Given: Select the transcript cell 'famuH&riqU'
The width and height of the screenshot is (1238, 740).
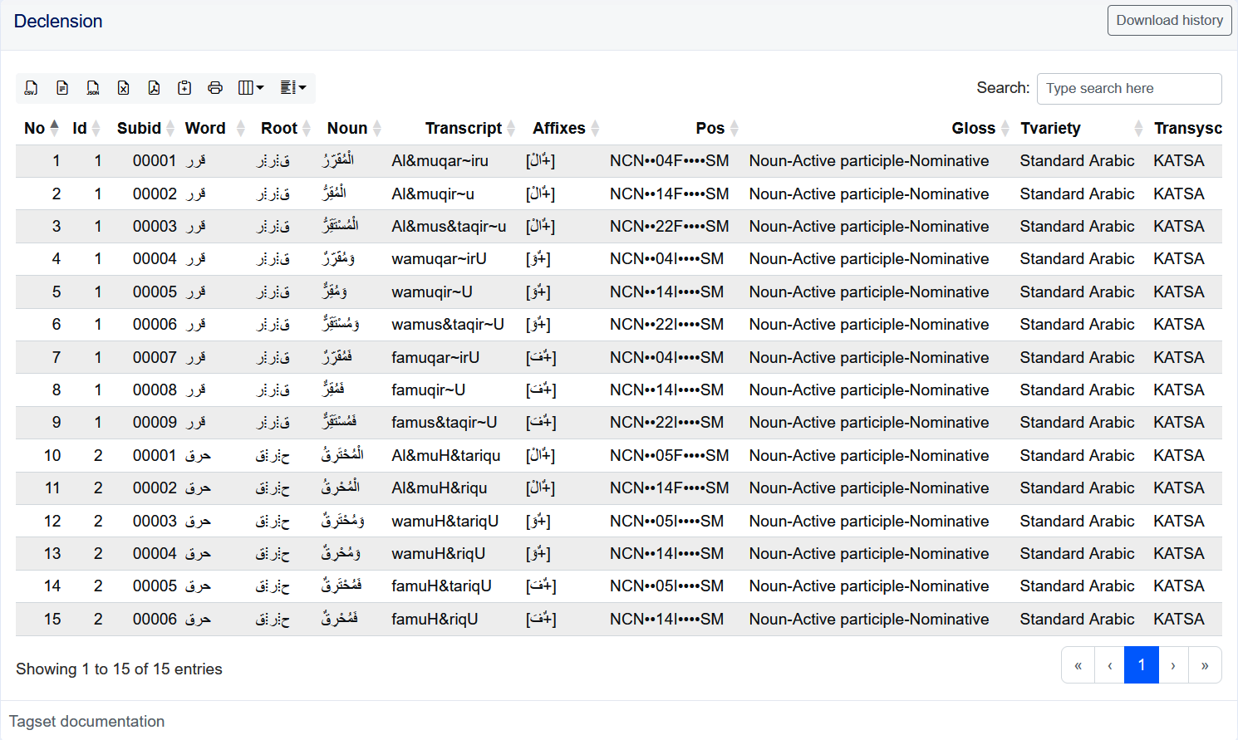Looking at the screenshot, I should (435, 620).
